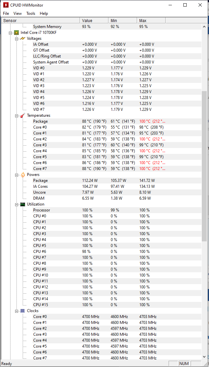Click the Intel Core i7 10700KF label

(x=38, y=33)
